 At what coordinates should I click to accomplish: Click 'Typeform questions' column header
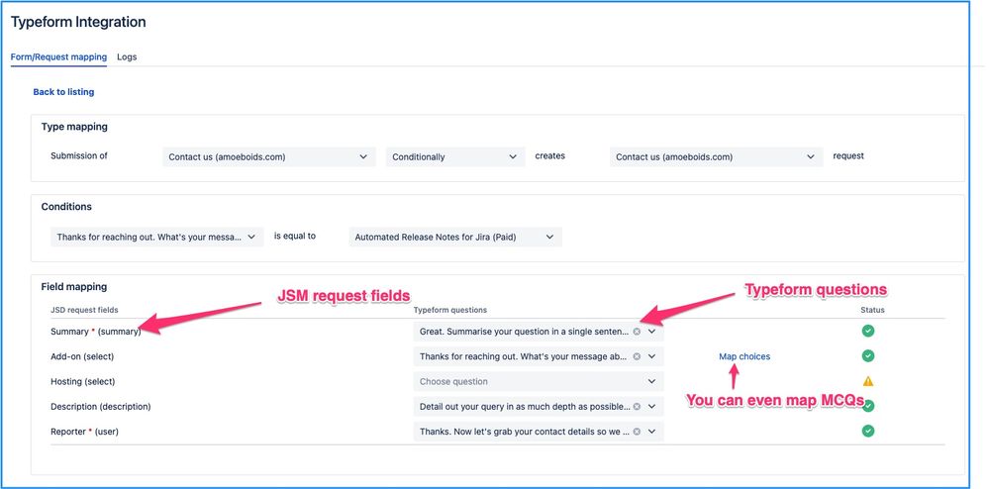pos(450,310)
